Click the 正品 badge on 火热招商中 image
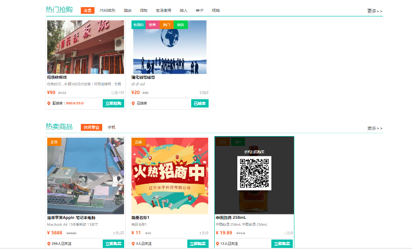 pyautogui.click(x=138, y=142)
